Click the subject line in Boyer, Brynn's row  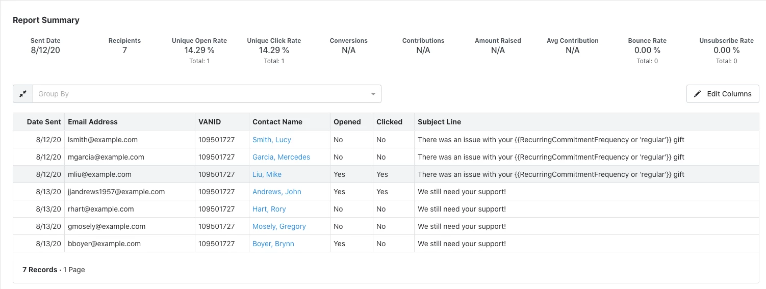(x=462, y=244)
